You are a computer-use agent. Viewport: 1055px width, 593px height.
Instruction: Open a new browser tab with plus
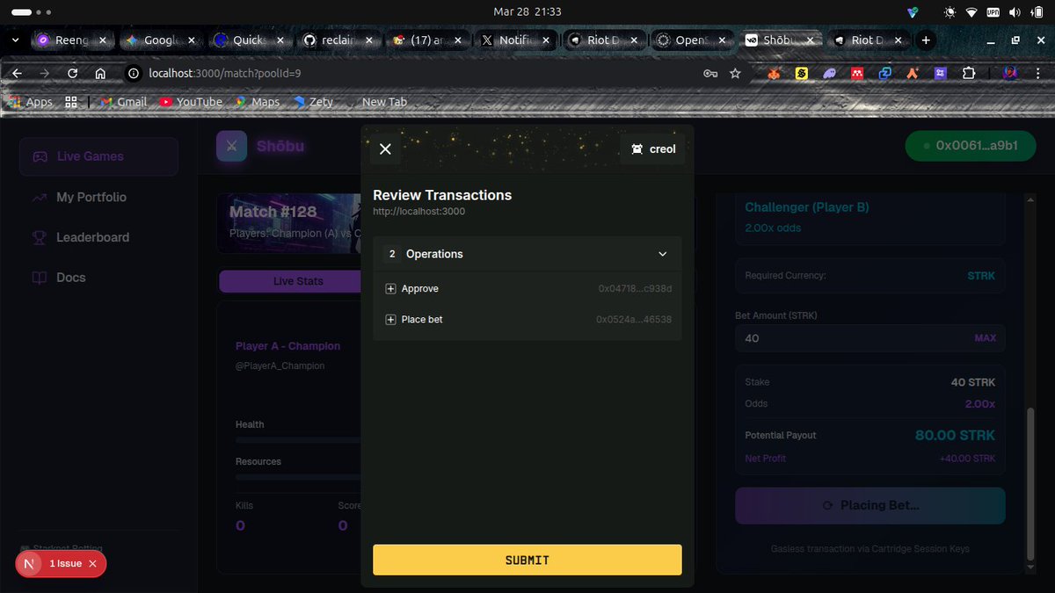coord(926,40)
